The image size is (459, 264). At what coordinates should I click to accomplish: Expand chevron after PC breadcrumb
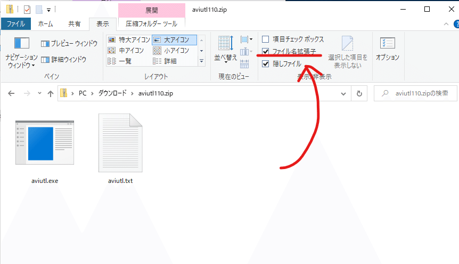click(x=92, y=93)
